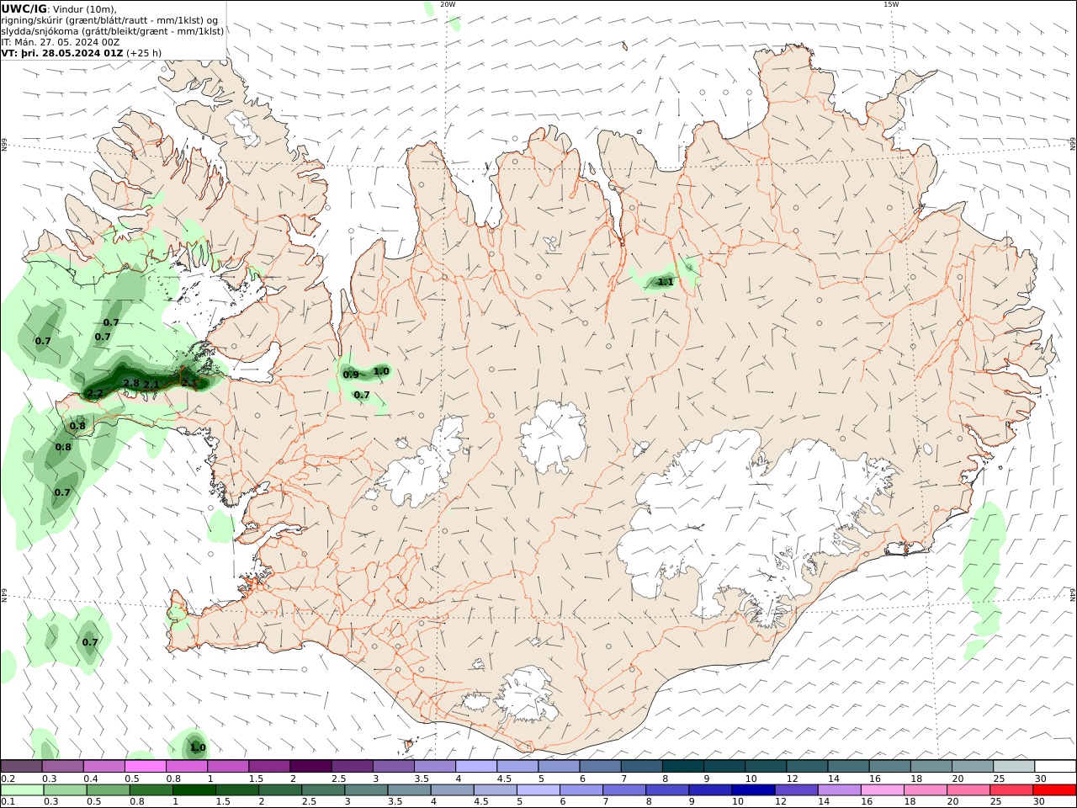Click the 'VT: þri. 28.05.2024 01Z (+25 h)' line
The width and height of the screenshot is (1077, 808).
(82, 52)
